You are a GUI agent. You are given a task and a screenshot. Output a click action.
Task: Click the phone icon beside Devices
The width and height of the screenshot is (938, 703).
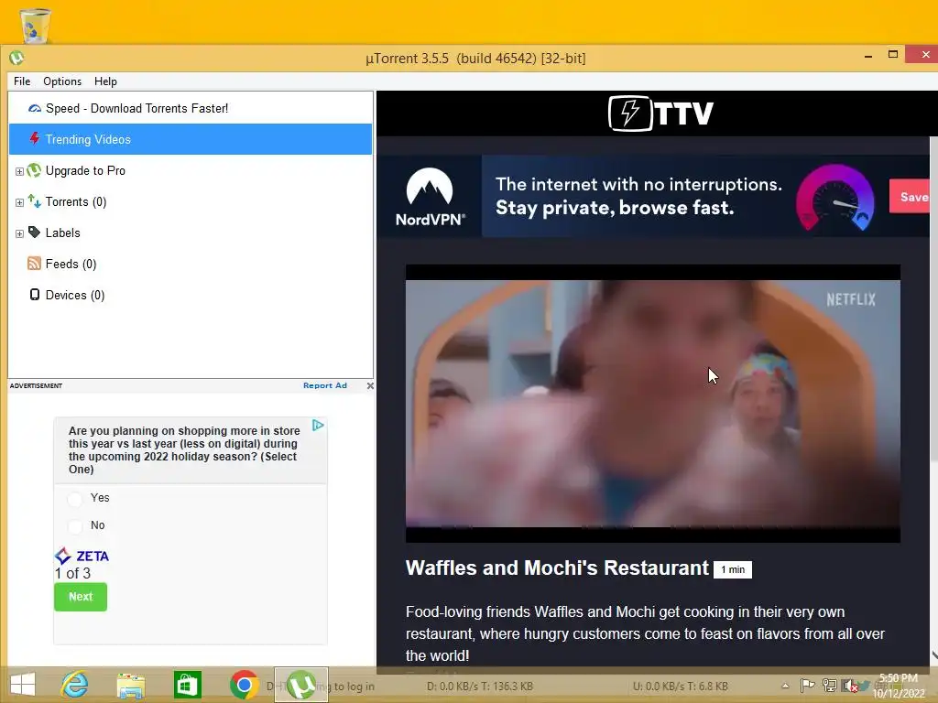point(35,295)
